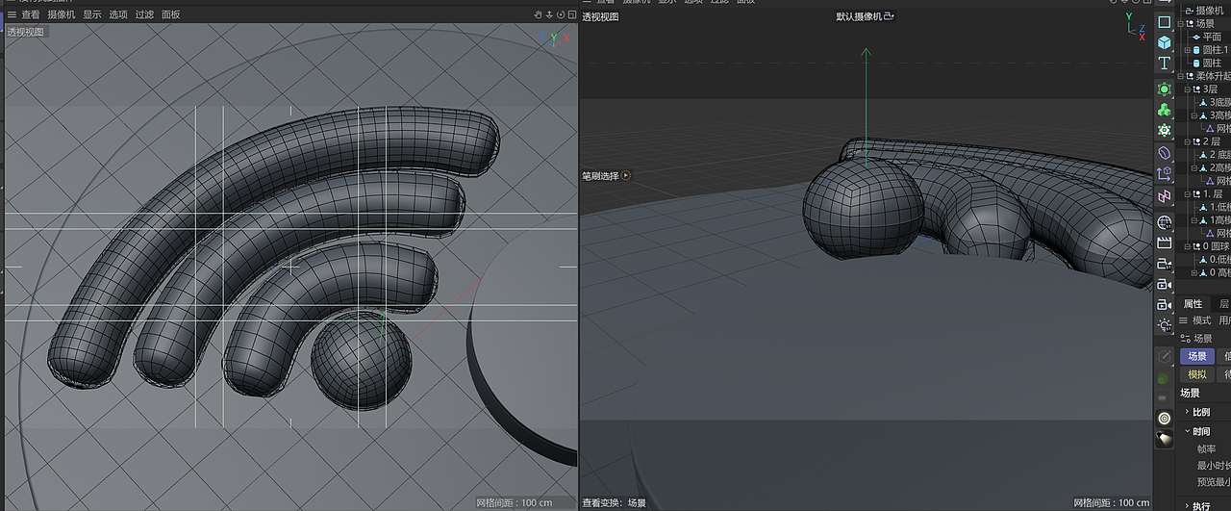Click the maximize viewport icon of left viewport

(570, 14)
